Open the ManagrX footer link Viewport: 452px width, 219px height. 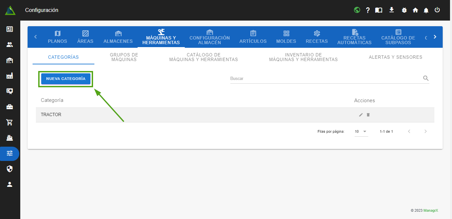tap(430, 210)
